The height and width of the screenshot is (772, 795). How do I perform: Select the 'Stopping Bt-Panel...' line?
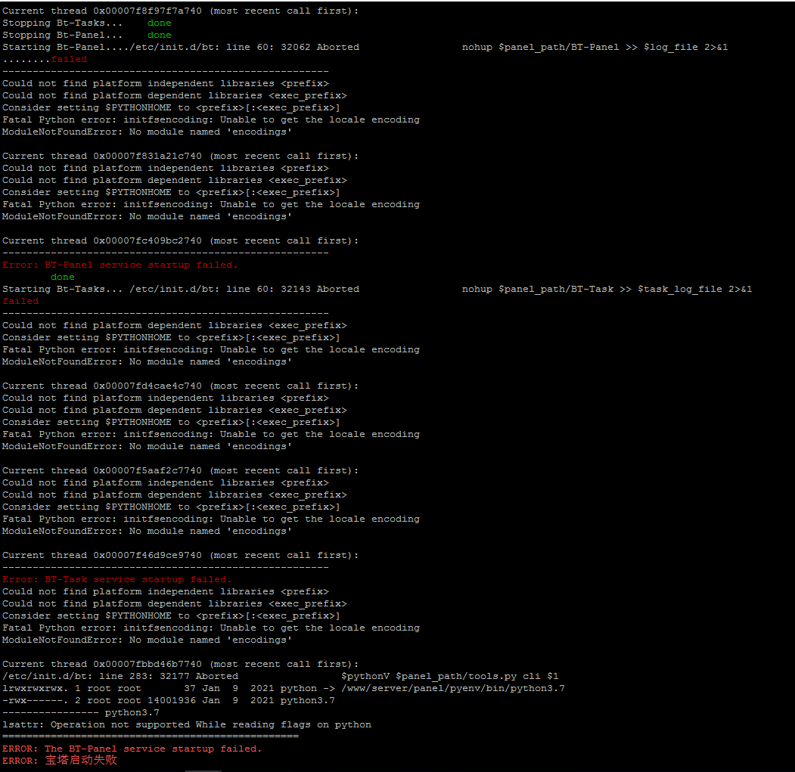pyautogui.click(x=87, y=35)
